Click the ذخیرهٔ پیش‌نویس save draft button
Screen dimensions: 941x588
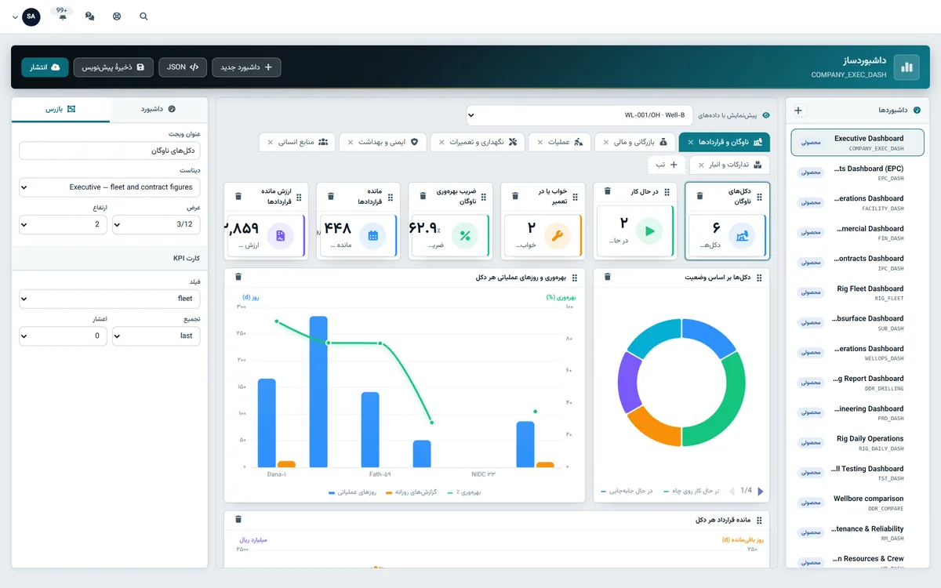coord(114,67)
